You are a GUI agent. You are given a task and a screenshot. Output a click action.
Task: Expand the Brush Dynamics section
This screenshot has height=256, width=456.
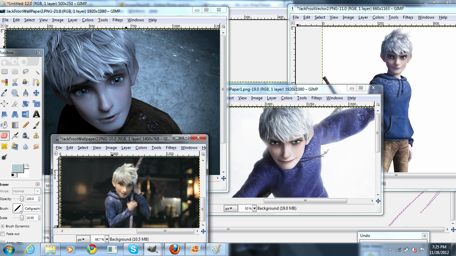3,226
